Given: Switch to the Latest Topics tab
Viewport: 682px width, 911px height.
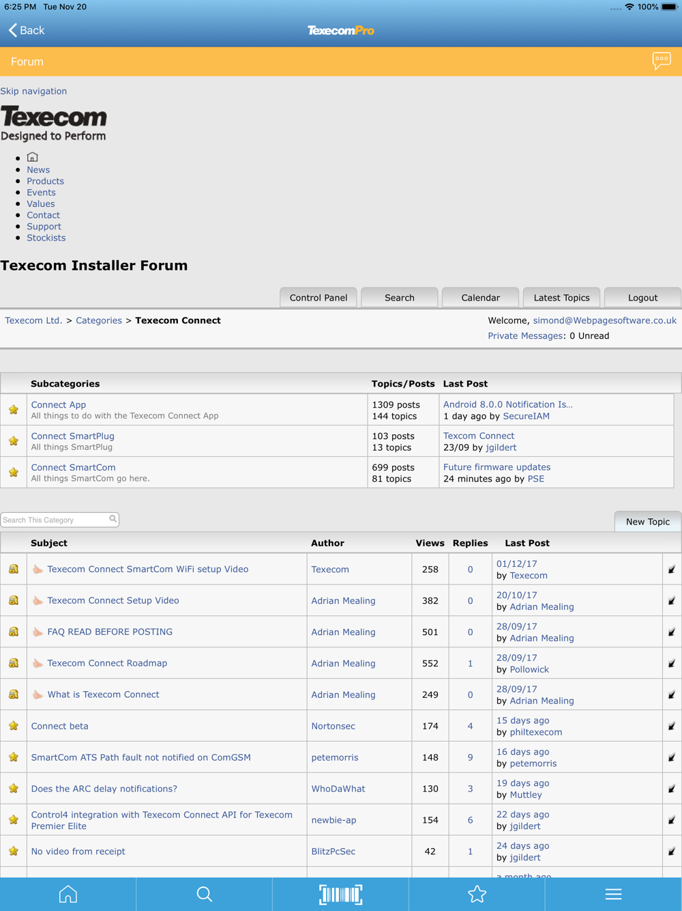Looking at the screenshot, I should coord(561,298).
